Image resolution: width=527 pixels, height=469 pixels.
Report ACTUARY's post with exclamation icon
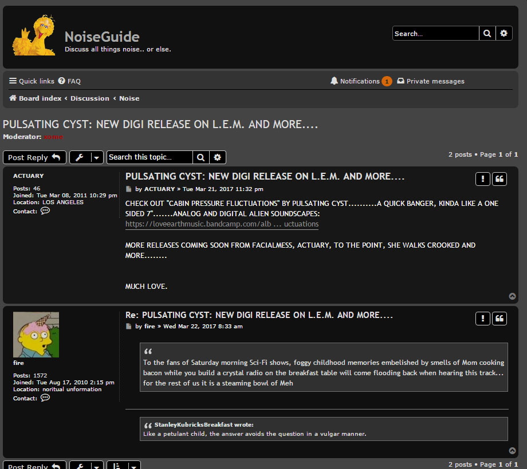coord(482,179)
